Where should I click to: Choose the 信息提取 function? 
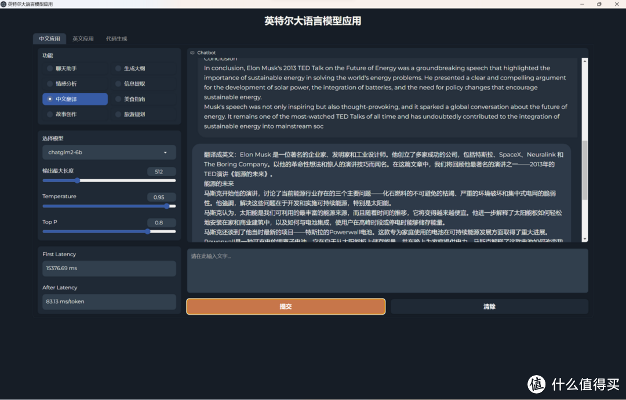click(143, 83)
